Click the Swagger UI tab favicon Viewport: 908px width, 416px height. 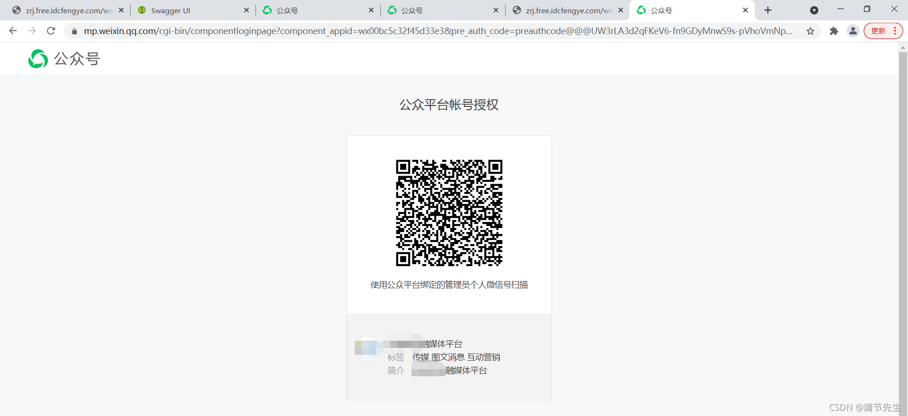(141, 10)
